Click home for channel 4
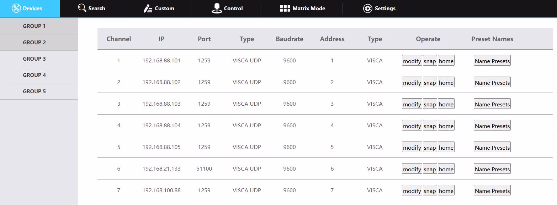The image size is (557, 205). coord(446,126)
